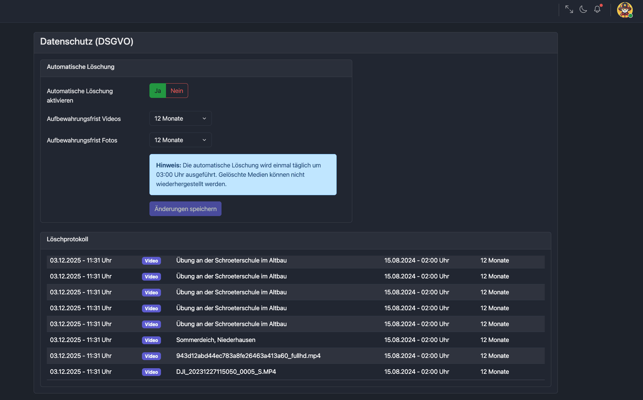643x400 pixels.
Task: Click the DJI_20231227115050_0005_S.MP4 entry name
Action: (x=226, y=372)
